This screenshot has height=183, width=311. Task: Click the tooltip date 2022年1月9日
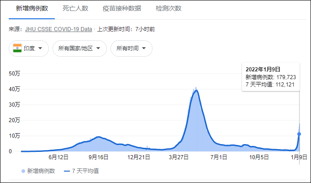click(x=263, y=70)
